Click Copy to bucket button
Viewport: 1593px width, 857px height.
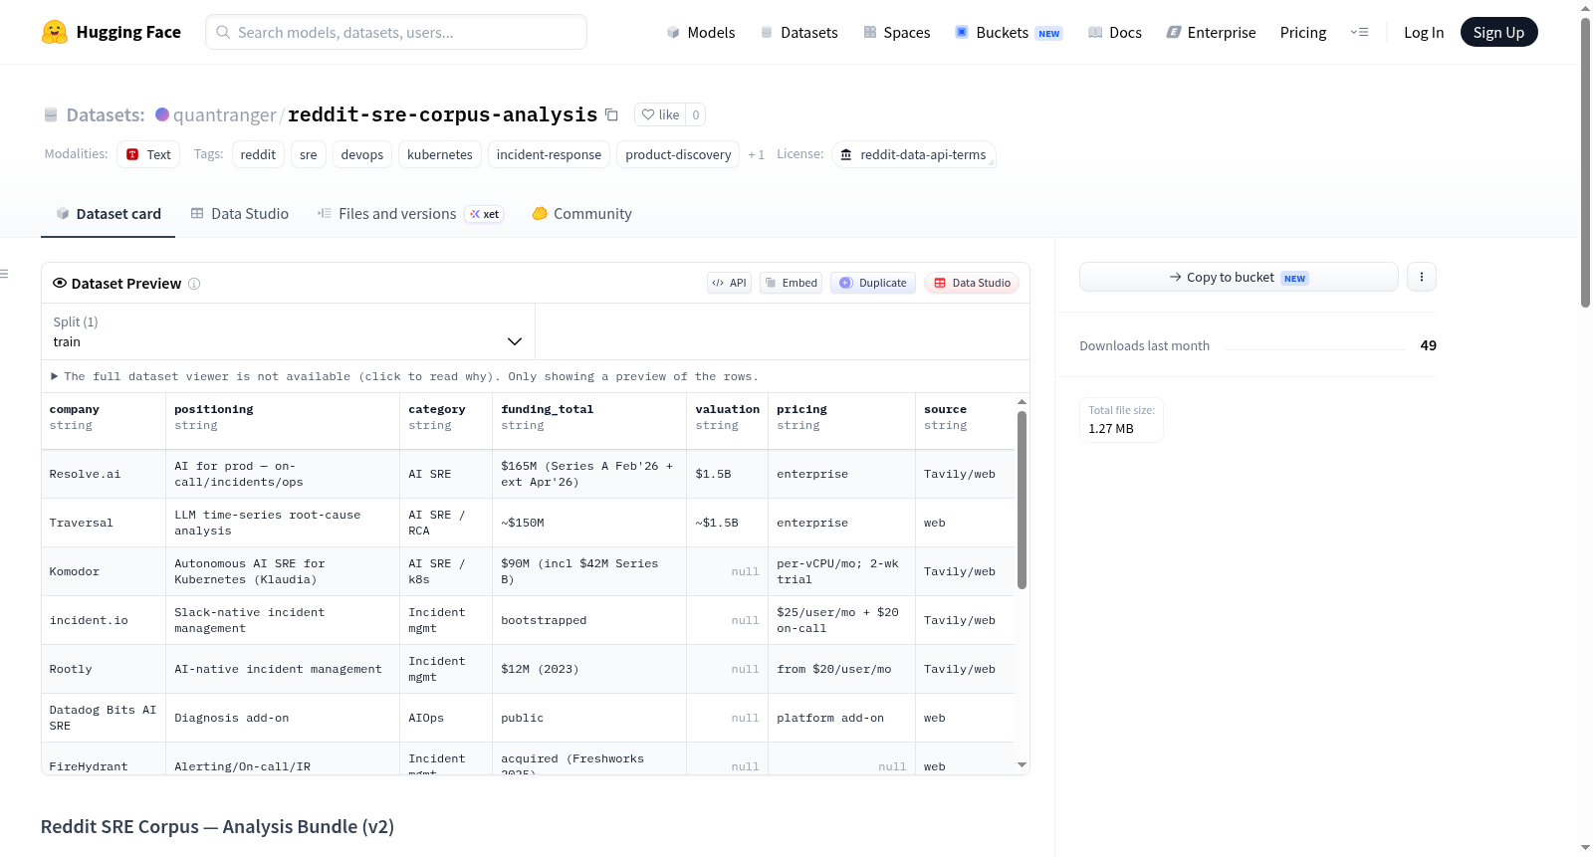coord(1239,277)
